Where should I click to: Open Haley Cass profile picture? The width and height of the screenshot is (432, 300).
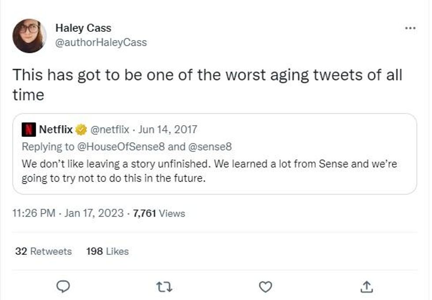pos(30,36)
